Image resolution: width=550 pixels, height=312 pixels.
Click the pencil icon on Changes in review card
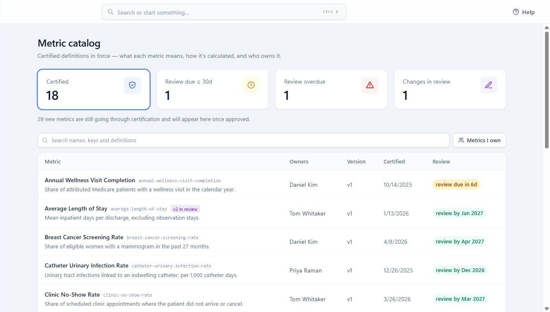[x=489, y=85]
